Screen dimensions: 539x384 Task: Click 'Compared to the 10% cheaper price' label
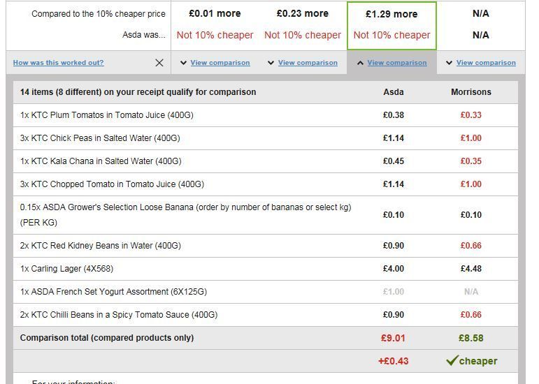pyautogui.click(x=99, y=14)
